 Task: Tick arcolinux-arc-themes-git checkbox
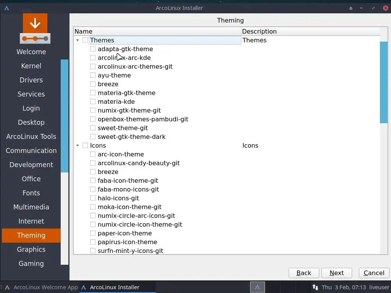pos(93,66)
